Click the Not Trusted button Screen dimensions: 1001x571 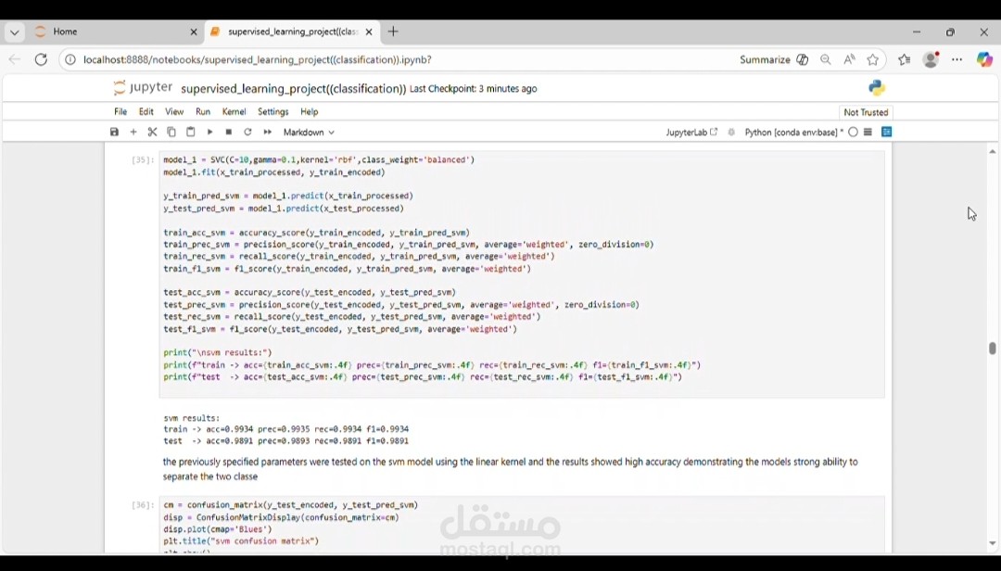click(x=866, y=112)
